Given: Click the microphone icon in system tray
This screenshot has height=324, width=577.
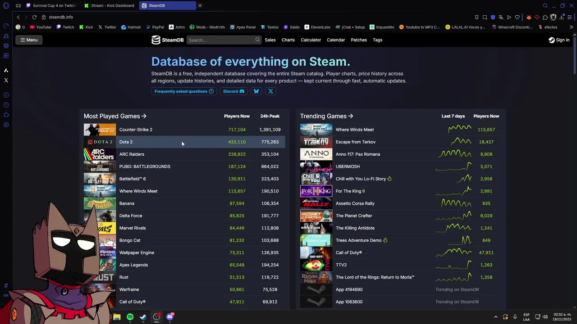Looking at the screenshot, I should pos(515,317).
